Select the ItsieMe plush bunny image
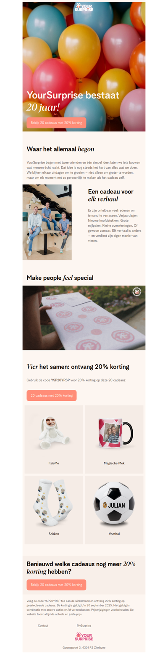This screenshot has height=657, width=168. [54, 433]
